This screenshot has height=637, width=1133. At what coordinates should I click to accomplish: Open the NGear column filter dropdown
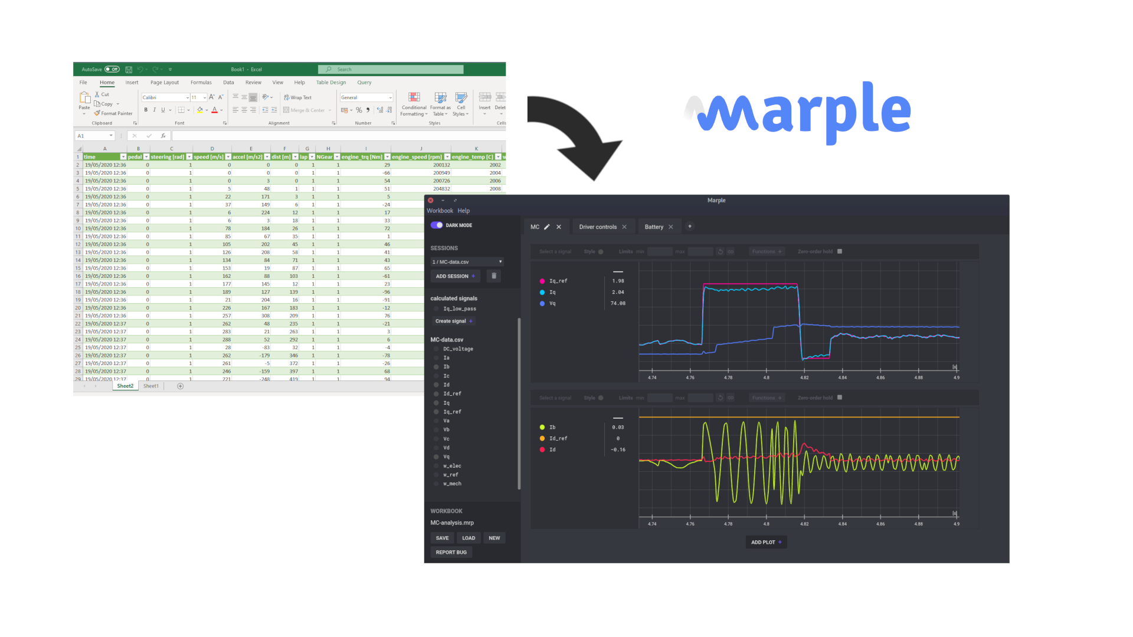337,157
